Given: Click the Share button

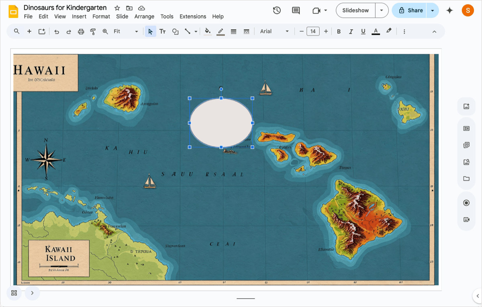Looking at the screenshot, I should coord(410,10).
